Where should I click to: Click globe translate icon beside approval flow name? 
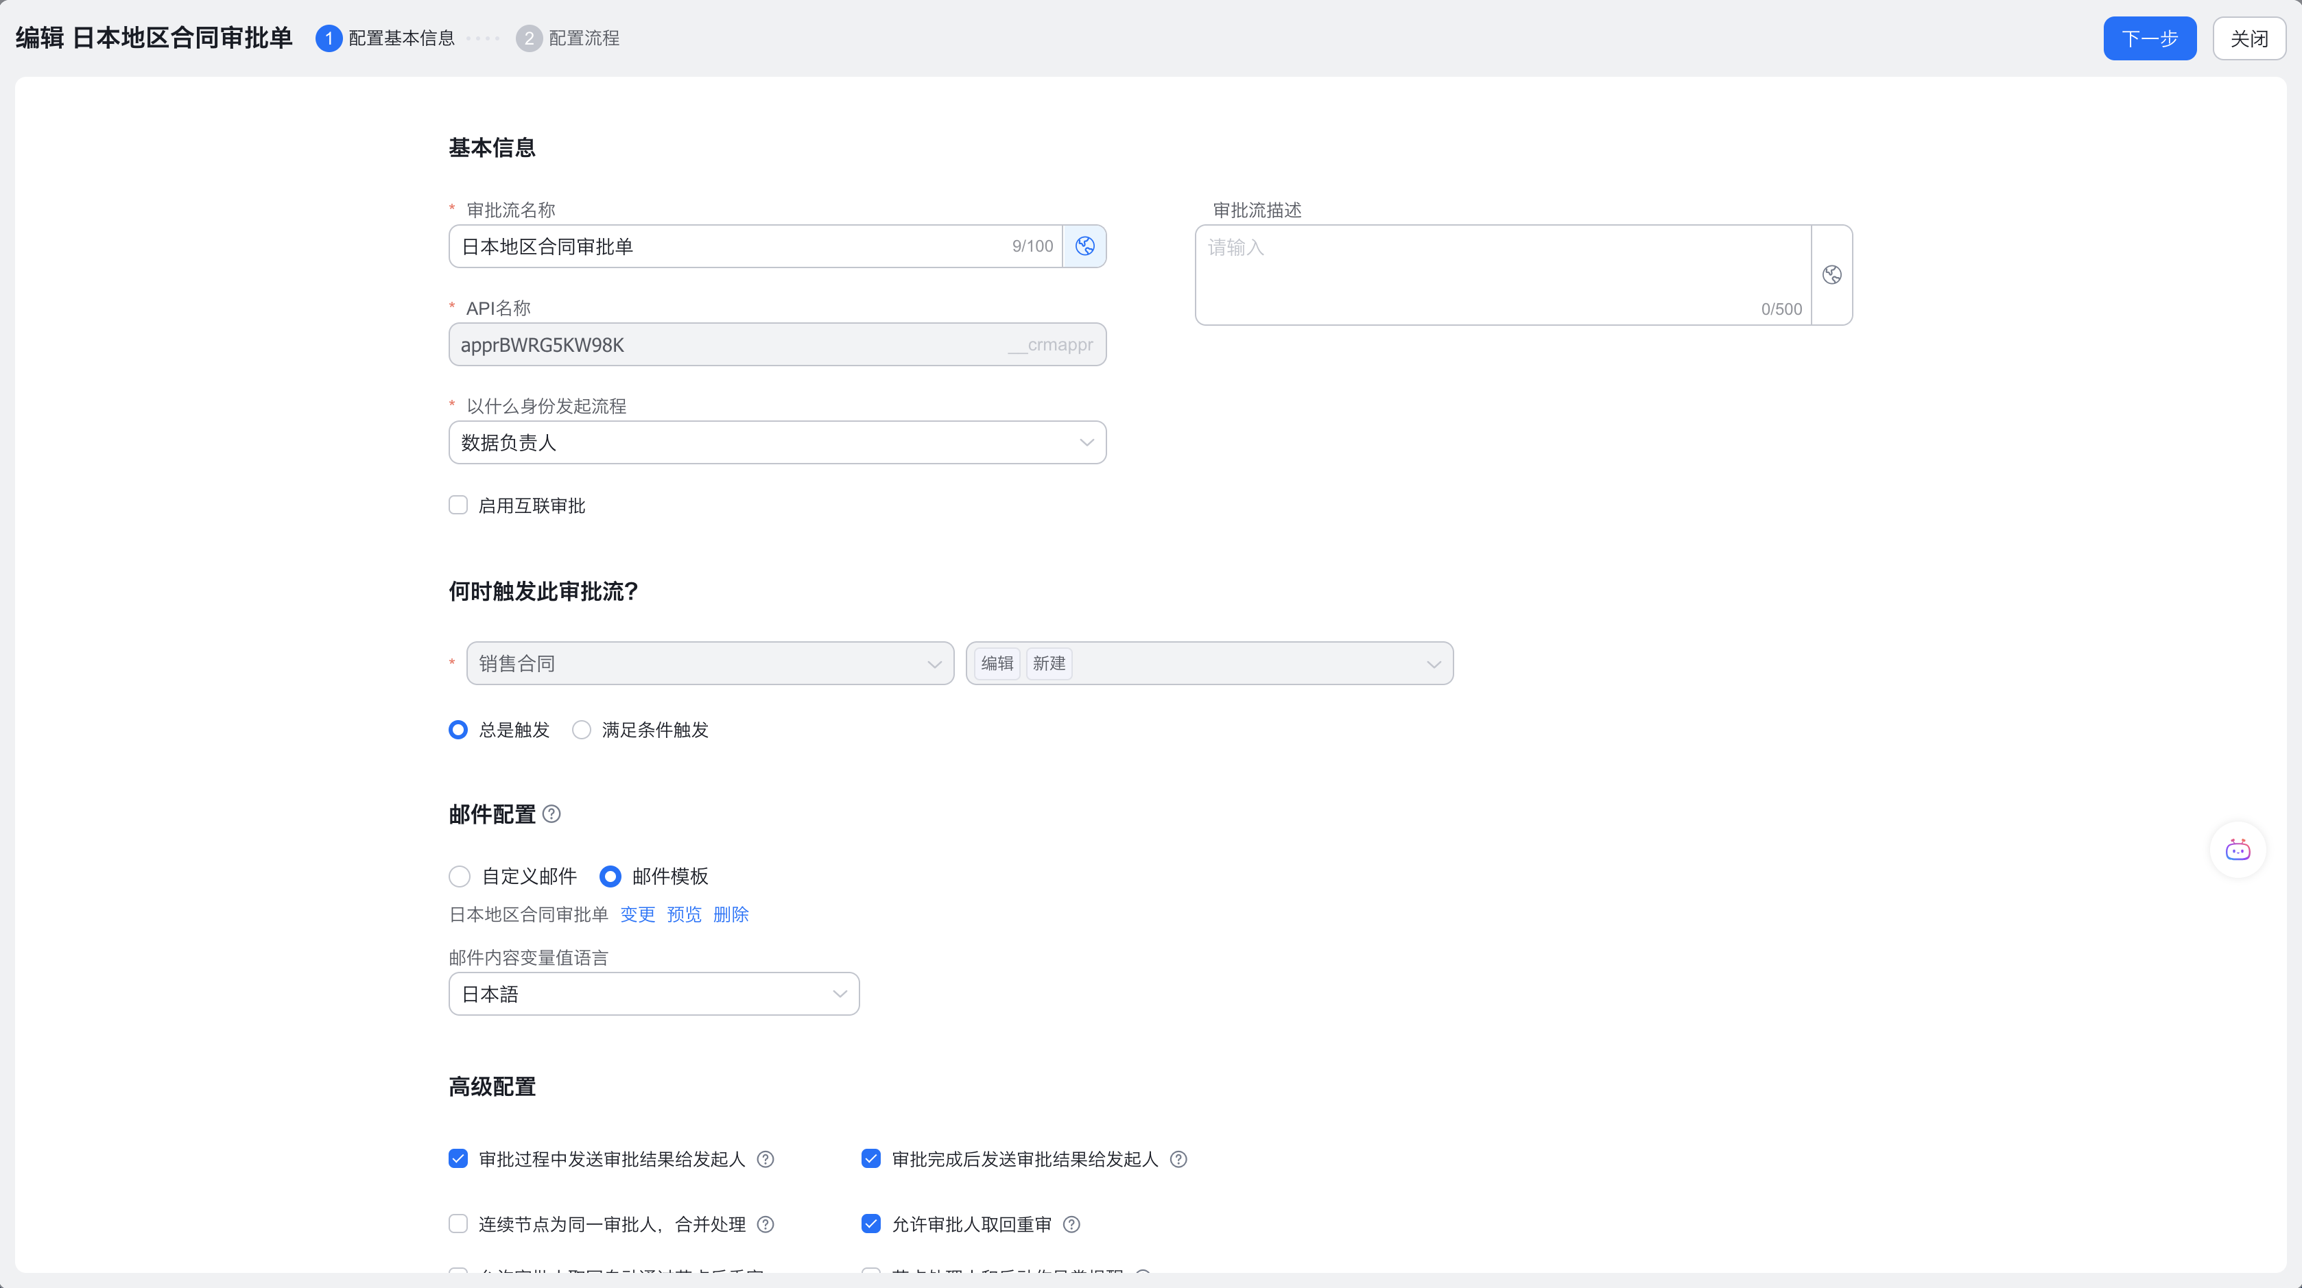[x=1084, y=246]
